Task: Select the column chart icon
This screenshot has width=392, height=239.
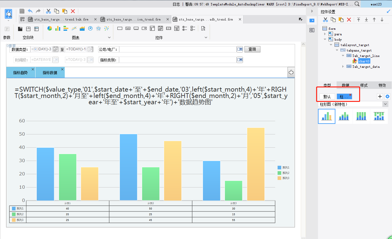Action: [58, 29]
